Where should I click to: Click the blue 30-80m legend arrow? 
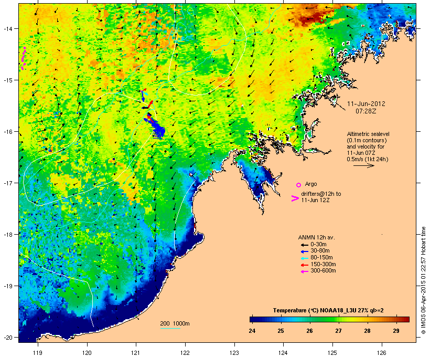coord(304,251)
